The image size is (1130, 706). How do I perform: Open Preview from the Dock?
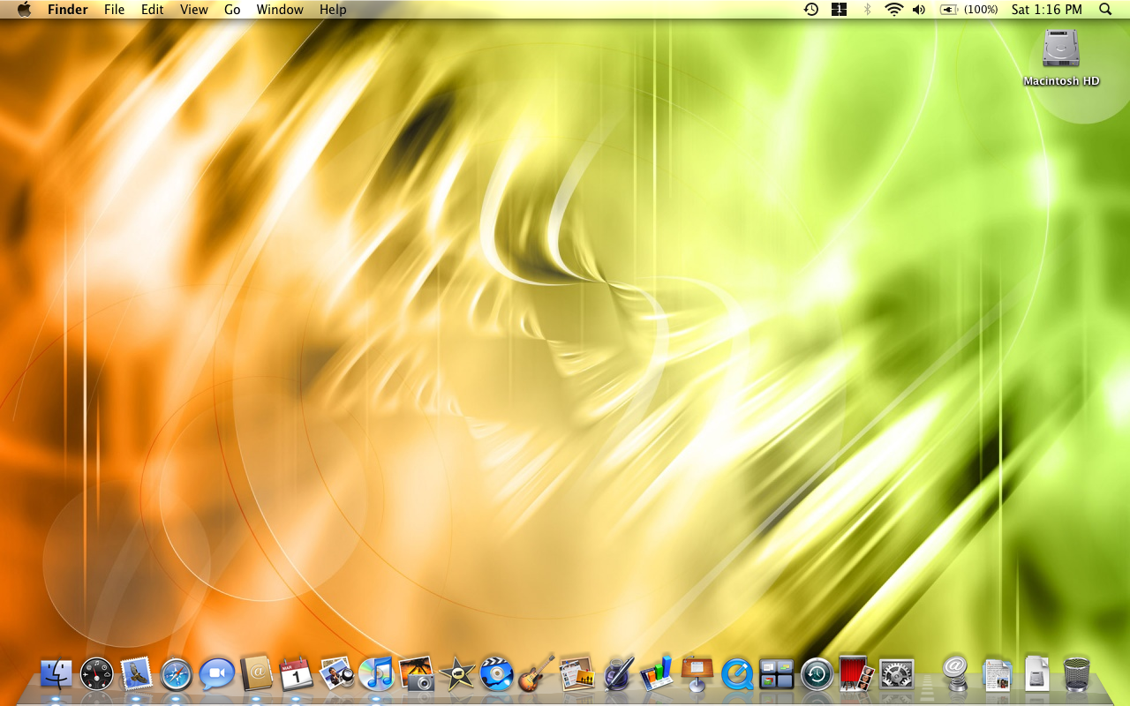[x=337, y=674]
